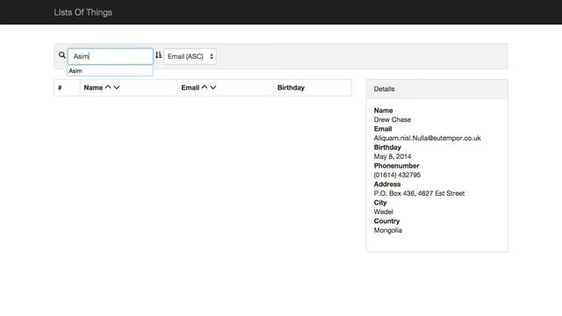Click the email Aliquam.nisl.Nulla@eutempor.co.uk
Screen dimensions: 562x316
(428, 138)
